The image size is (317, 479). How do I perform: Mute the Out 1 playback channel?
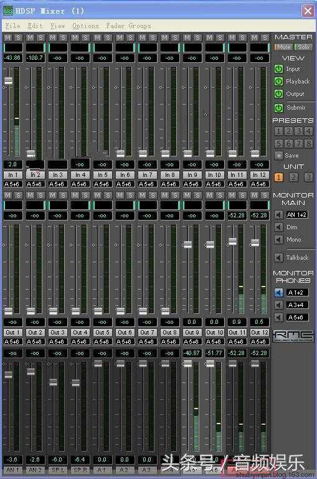8,195
